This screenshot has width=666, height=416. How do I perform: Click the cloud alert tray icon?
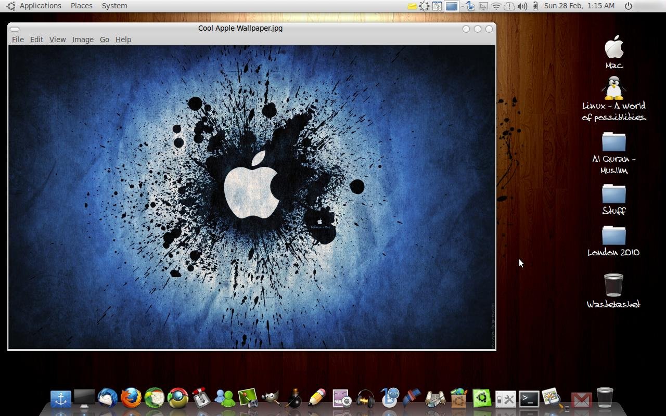point(509,6)
